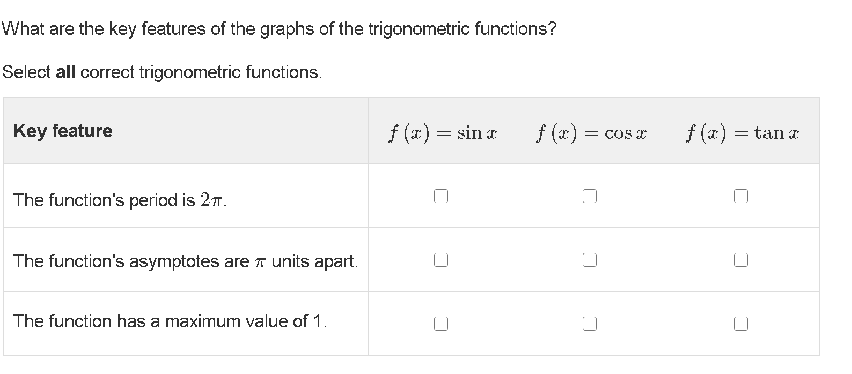This screenshot has width=852, height=374.
Task: Check cos x for maximum value 1
Action: 589,324
